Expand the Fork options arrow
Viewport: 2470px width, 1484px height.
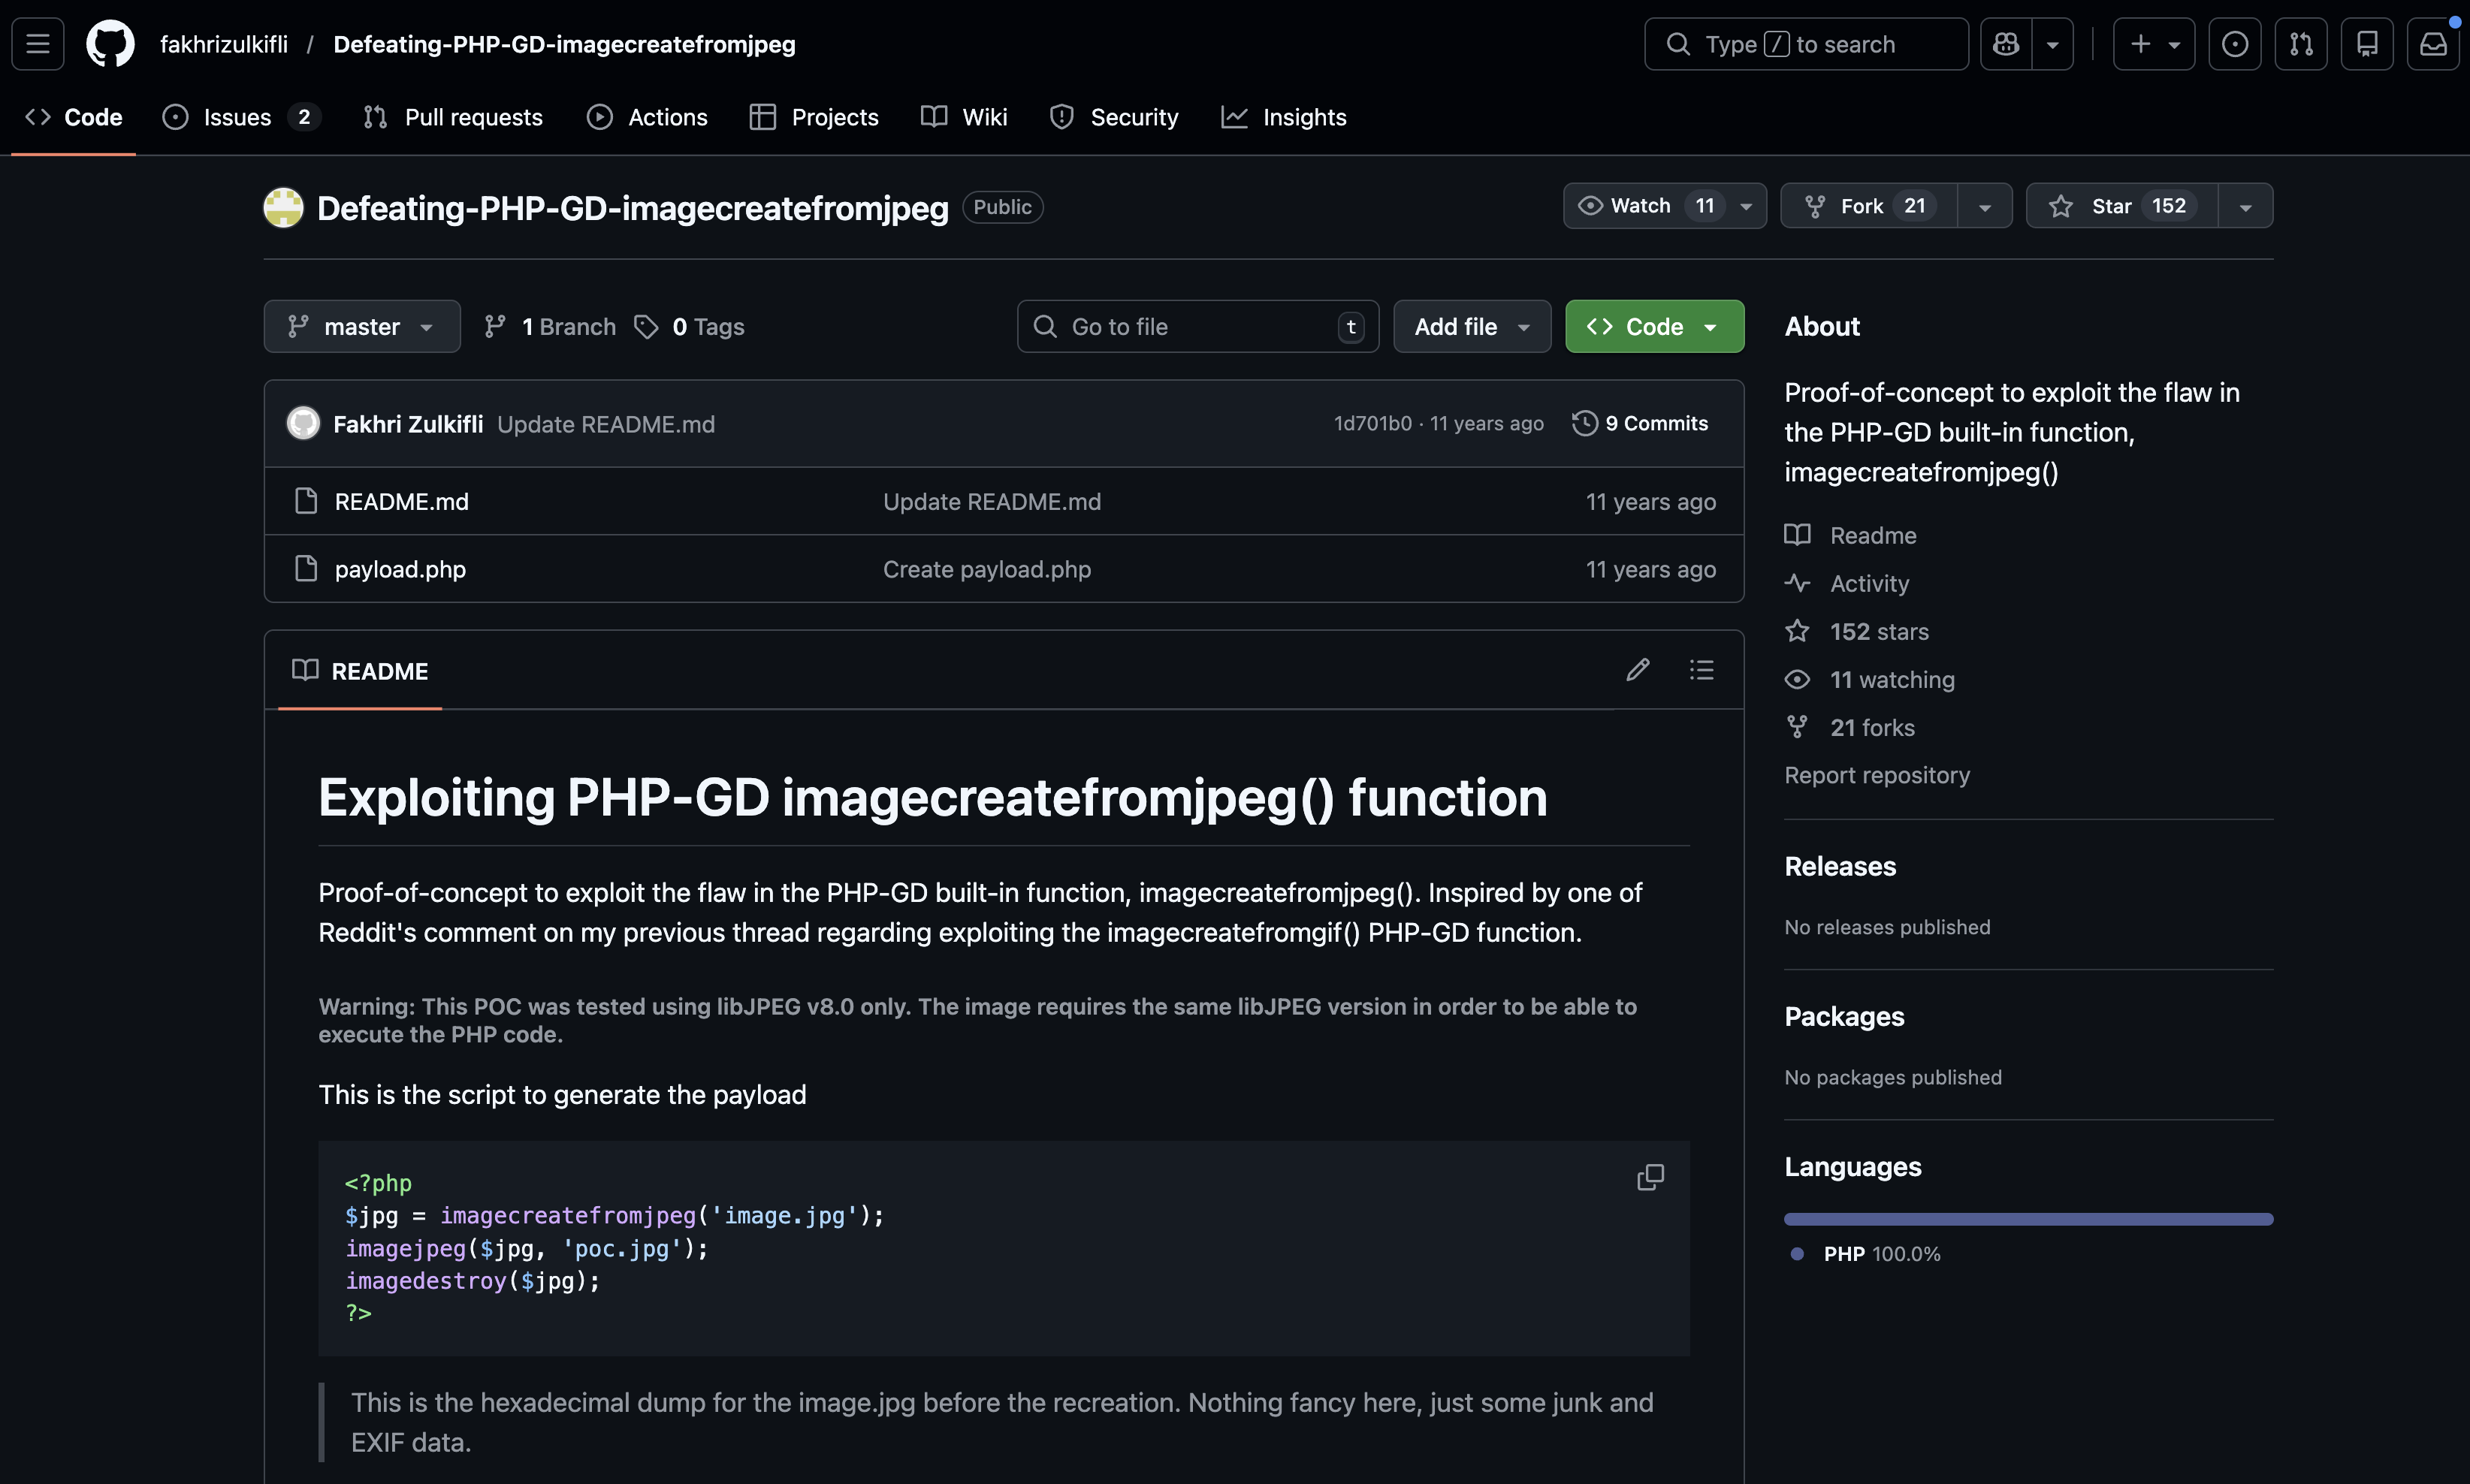click(1984, 207)
